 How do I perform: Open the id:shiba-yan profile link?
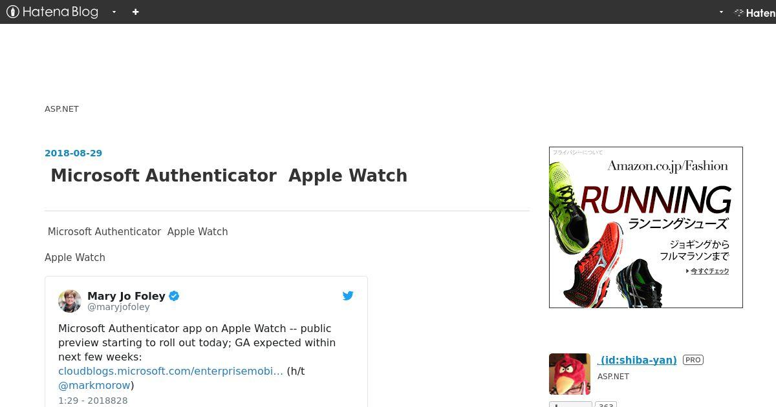(x=637, y=360)
